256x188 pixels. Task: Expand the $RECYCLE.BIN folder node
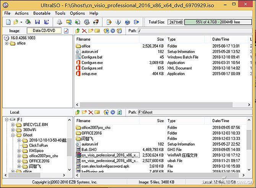click(x=13, y=125)
